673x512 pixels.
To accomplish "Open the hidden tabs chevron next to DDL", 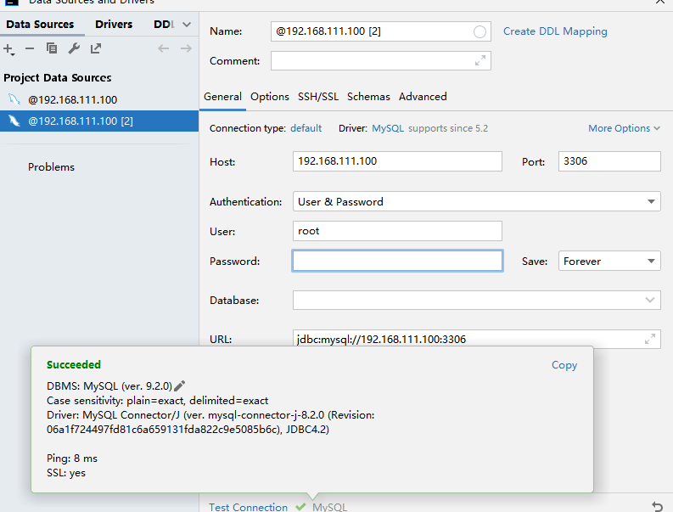I will (x=187, y=25).
